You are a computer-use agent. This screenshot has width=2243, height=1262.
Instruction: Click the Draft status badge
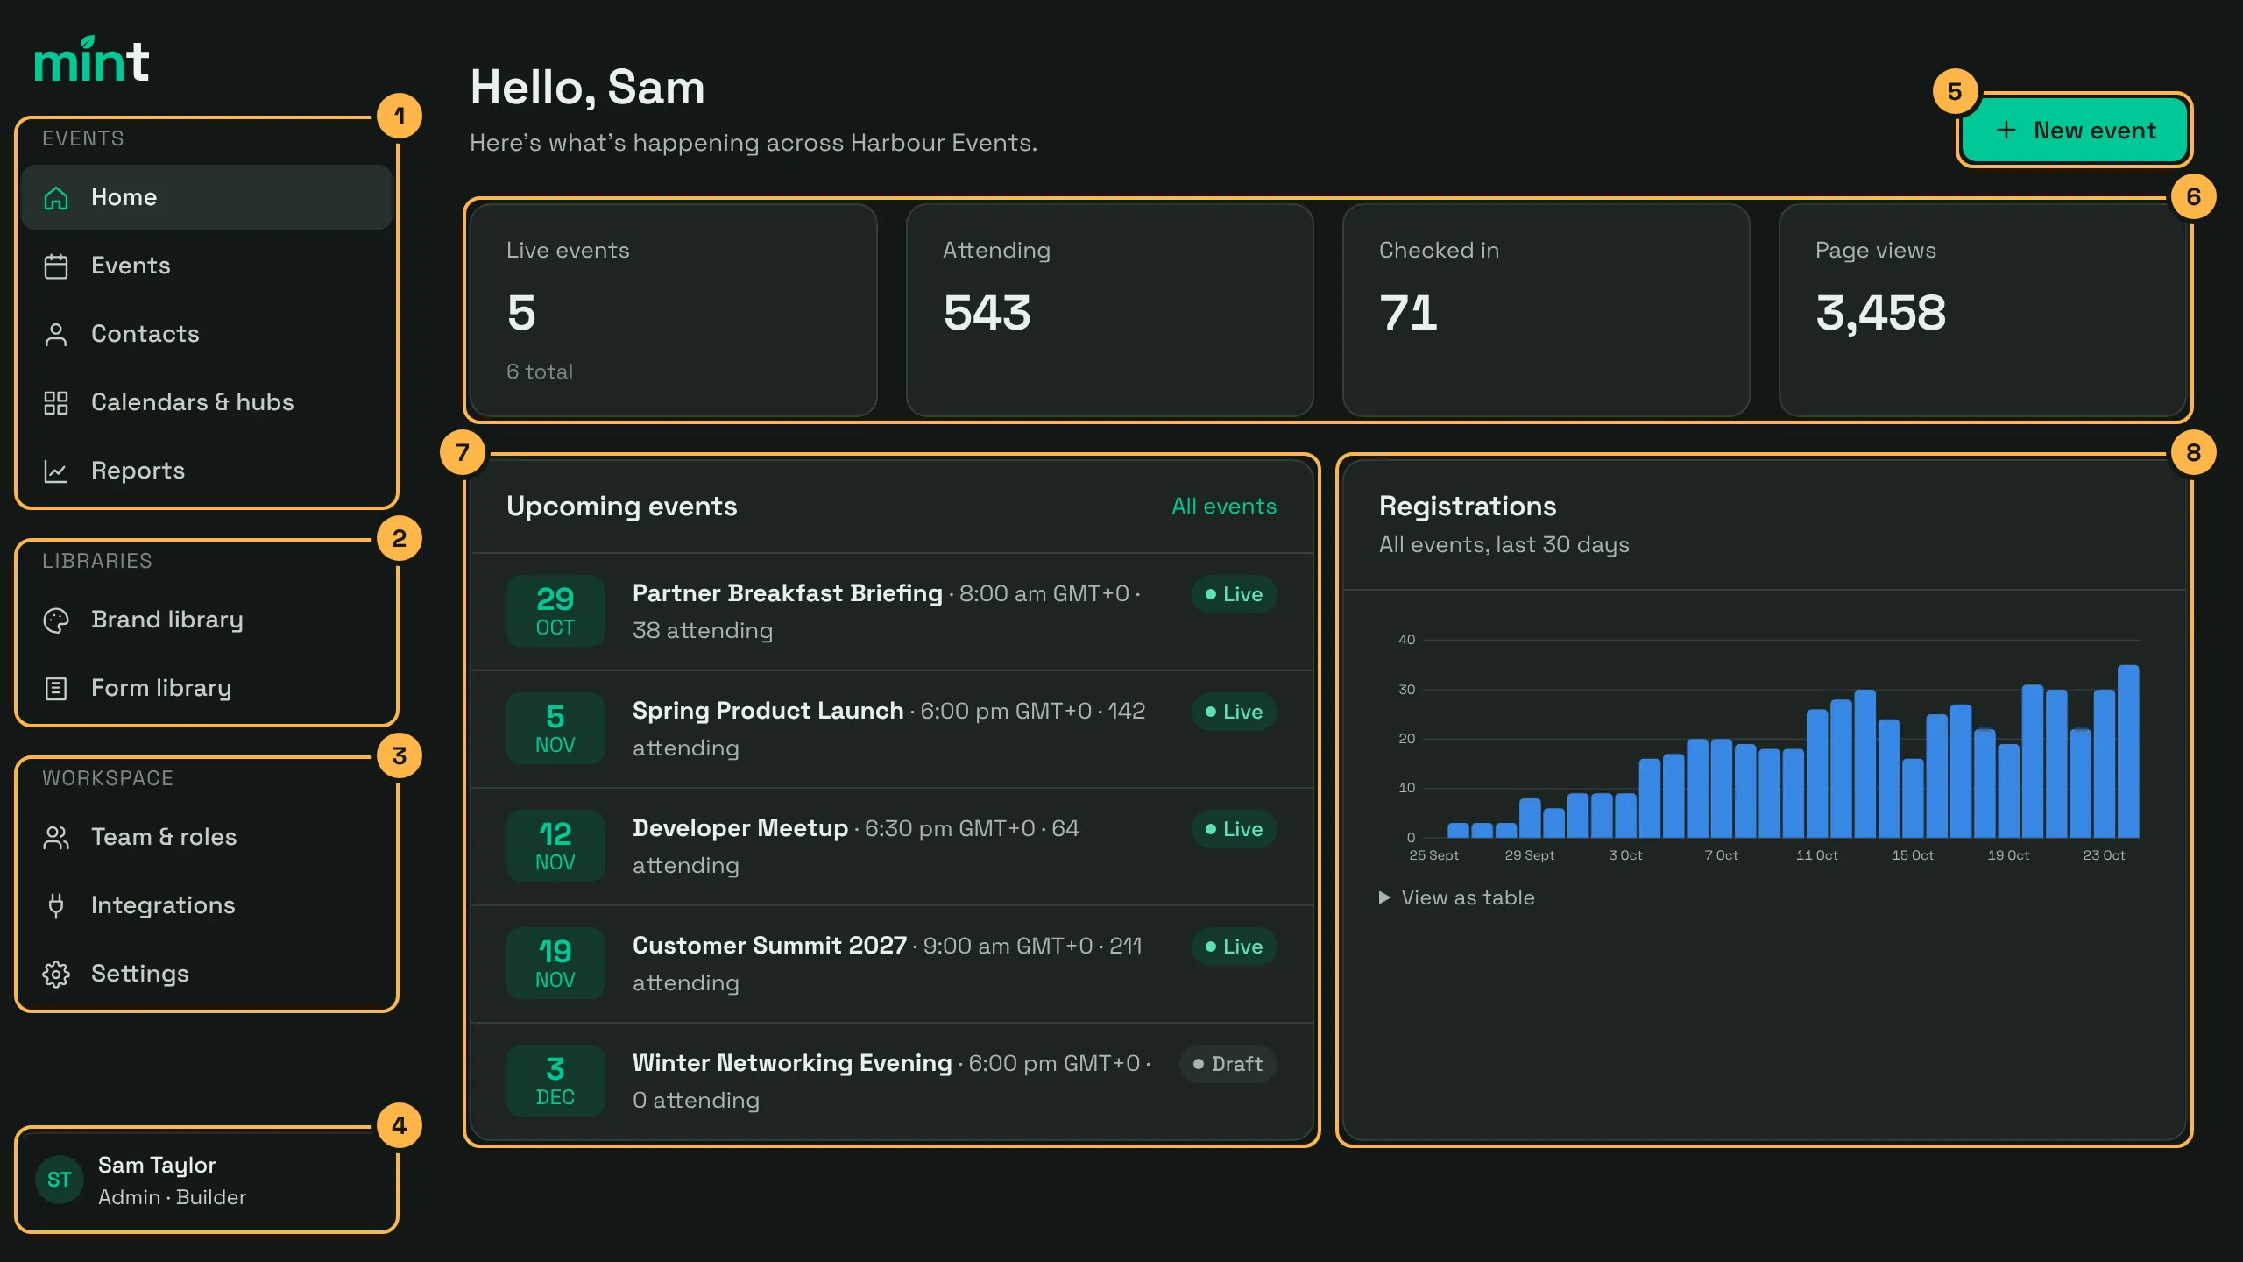[x=1228, y=1064]
